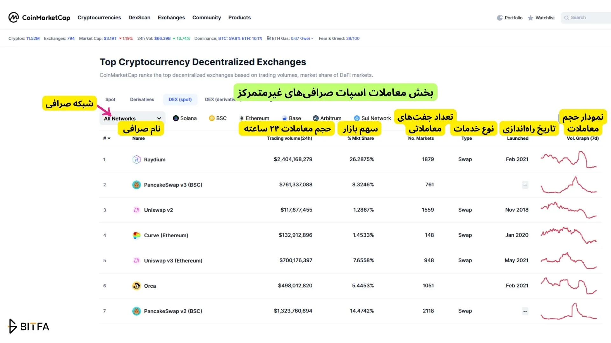Viewport: 611px width, 343px height.
Task: Open the Orca exchange name link
Action: (150, 286)
